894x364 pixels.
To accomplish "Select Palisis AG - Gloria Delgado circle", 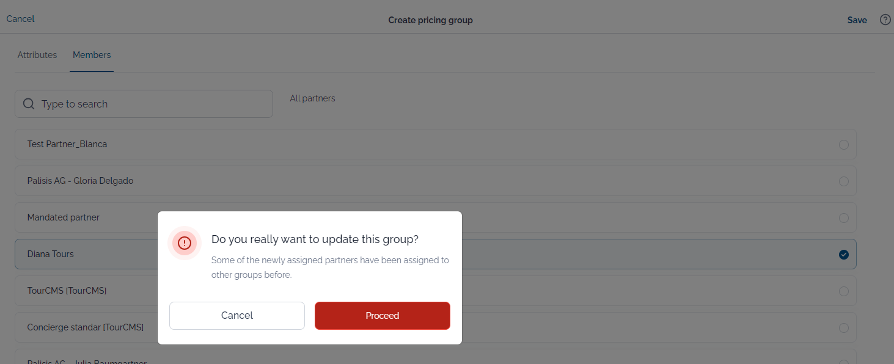I will pos(844,181).
